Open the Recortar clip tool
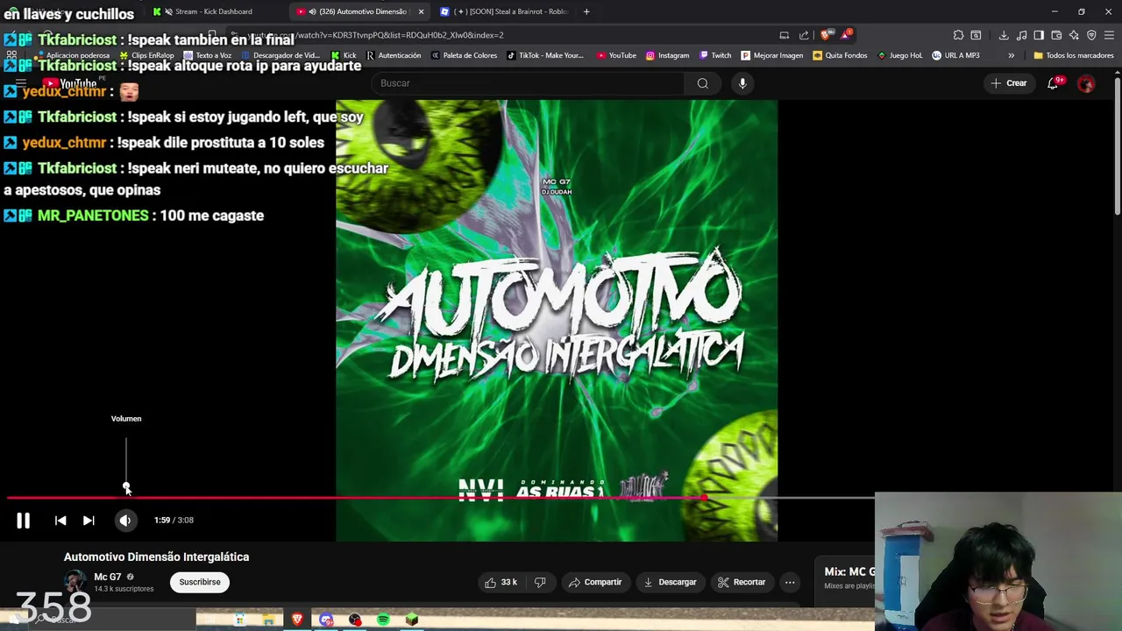This screenshot has height=631, width=1122. [742, 582]
